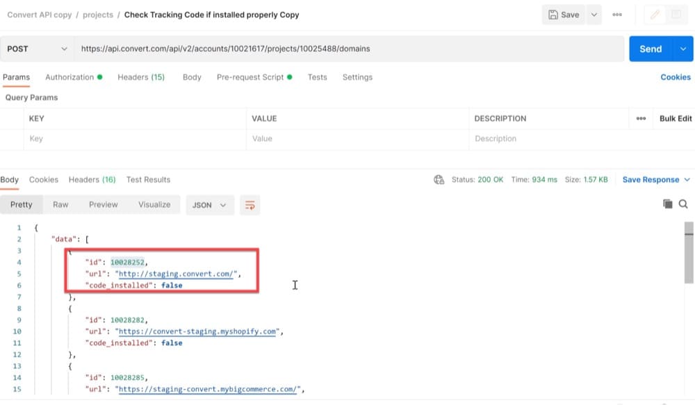This screenshot has width=695, height=405.
Task: Copy response body using the copy icon
Action: click(x=667, y=204)
